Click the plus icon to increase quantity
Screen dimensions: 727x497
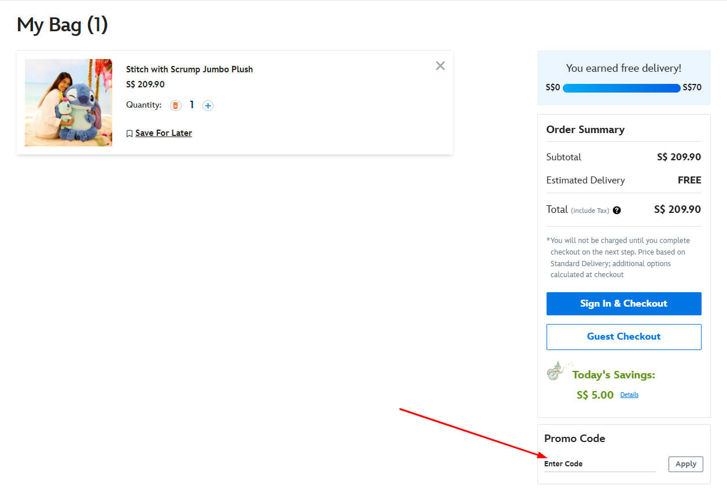(x=208, y=105)
